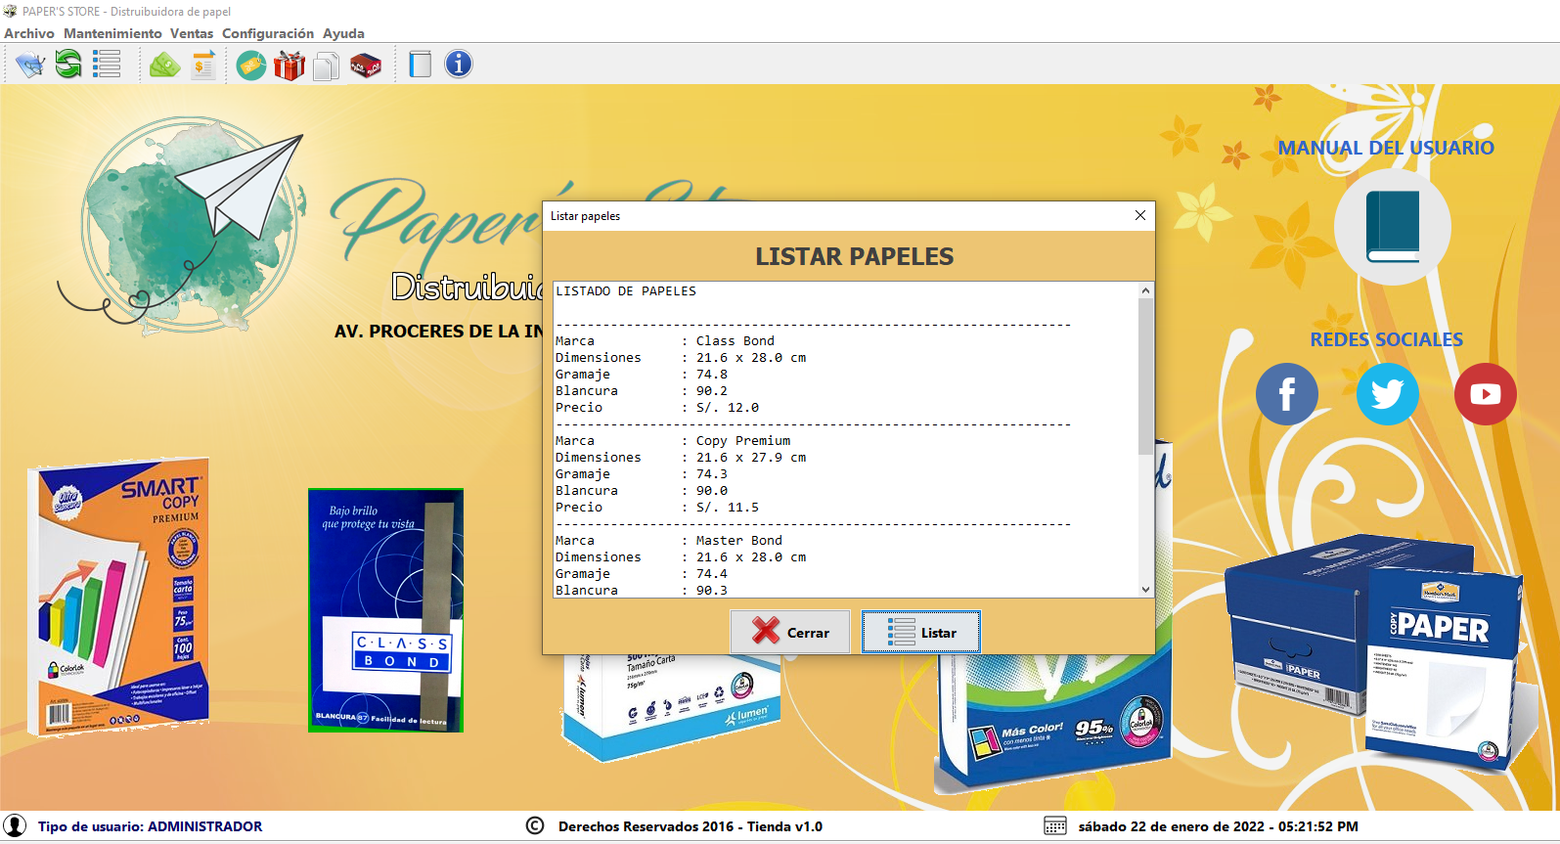Click the REDES SOCIALES heading

(x=1386, y=339)
